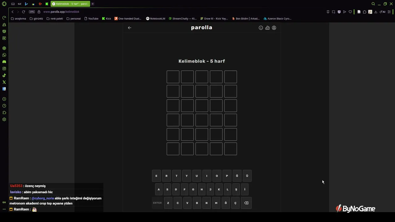Reload the page
The width and height of the screenshot is (395, 222).
coord(23,12)
